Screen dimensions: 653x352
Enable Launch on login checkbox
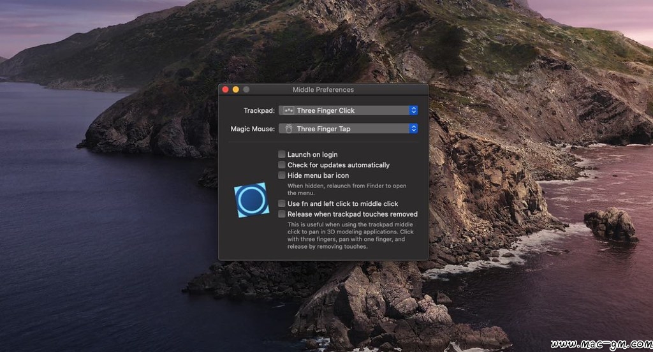click(282, 154)
